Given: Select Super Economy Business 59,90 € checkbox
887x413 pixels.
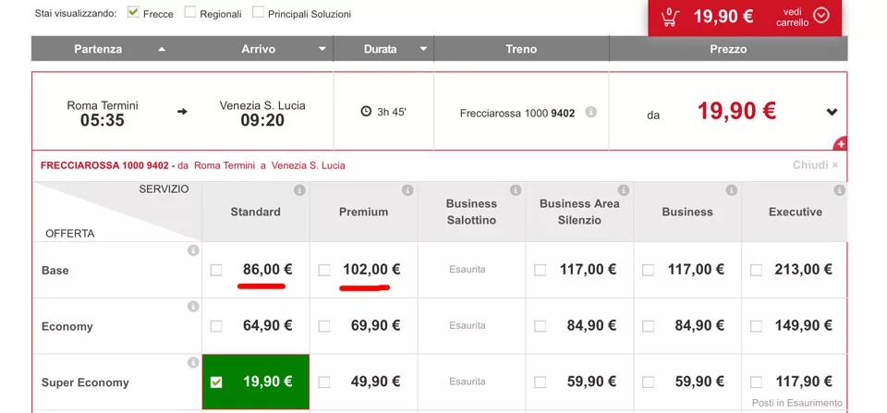Looking at the screenshot, I should point(649,383).
